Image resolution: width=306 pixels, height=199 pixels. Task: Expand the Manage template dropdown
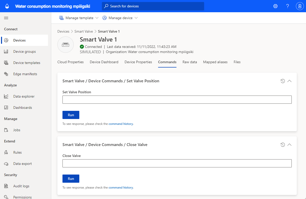[x=79, y=18]
